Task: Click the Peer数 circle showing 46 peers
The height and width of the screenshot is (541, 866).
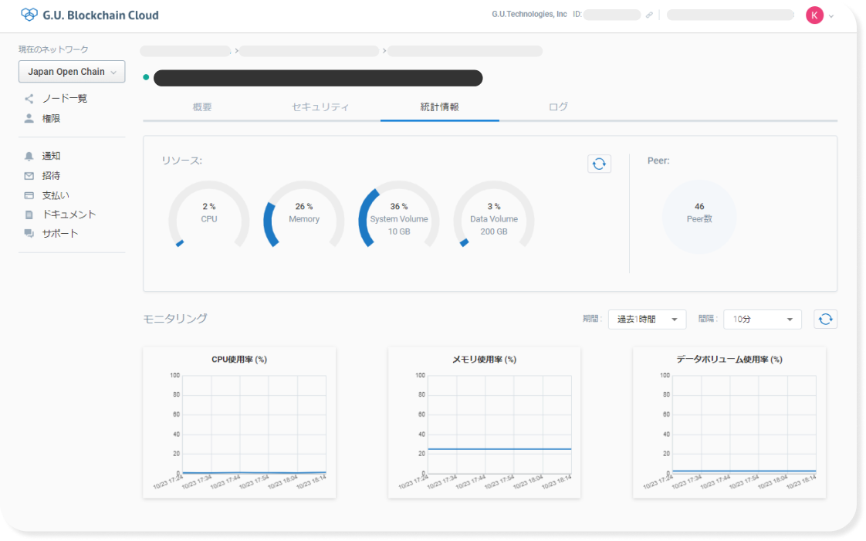Action: point(699,217)
